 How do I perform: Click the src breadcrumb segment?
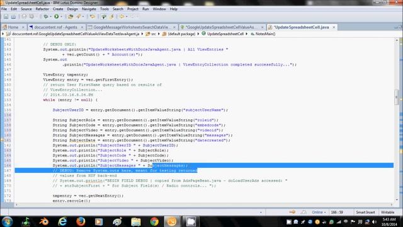(x=151, y=34)
